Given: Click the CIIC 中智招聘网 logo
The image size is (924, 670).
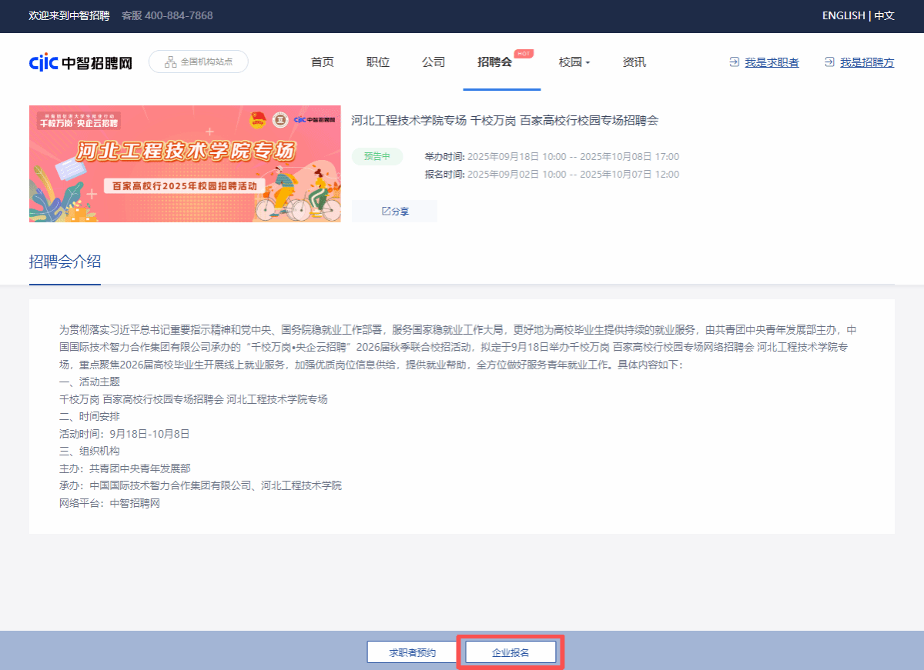Looking at the screenshot, I should (80, 62).
